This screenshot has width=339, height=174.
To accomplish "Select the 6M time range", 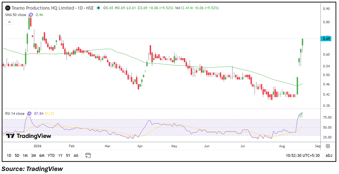I will tap(42, 156).
